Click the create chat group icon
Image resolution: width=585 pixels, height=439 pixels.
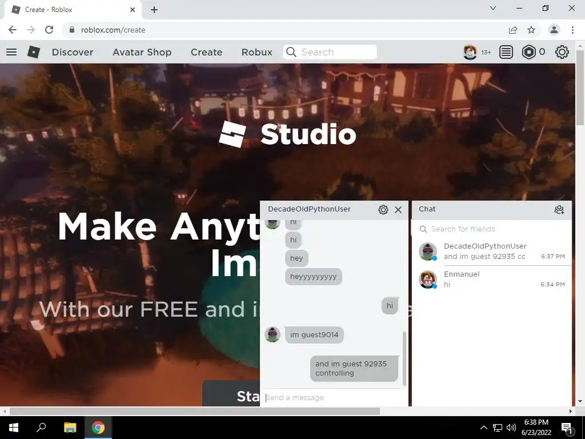coord(559,209)
